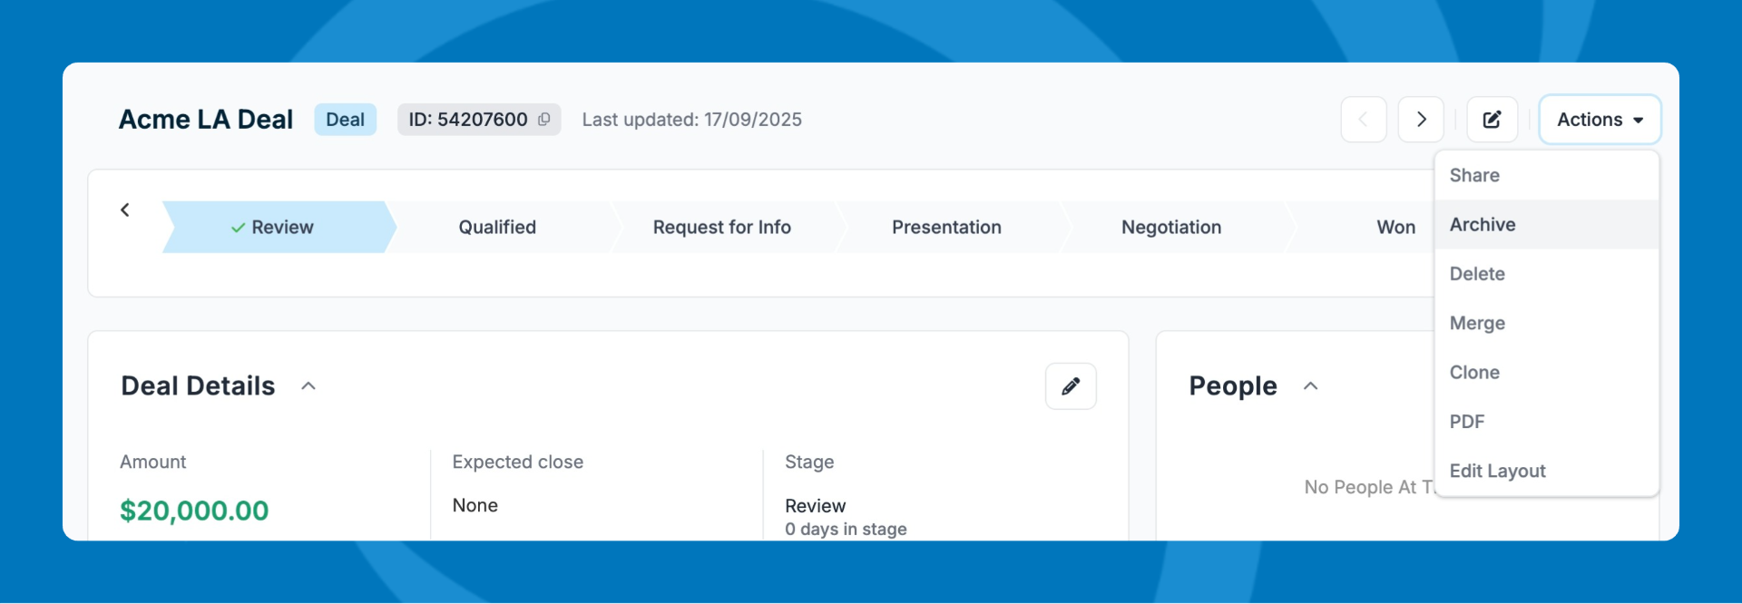1742x604 pixels.
Task: Select Merge from the Actions menu
Action: point(1477,324)
